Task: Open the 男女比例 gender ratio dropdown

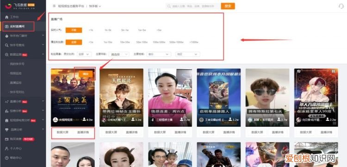Action: tap(84, 54)
